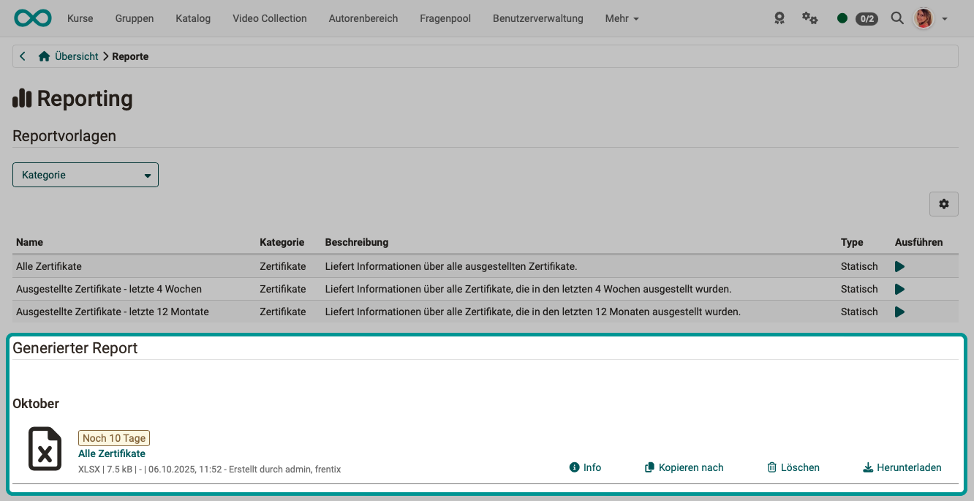The height and width of the screenshot is (501, 974).
Task: Open the badges award icon
Action: pyautogui.click(x=779, y=18)
